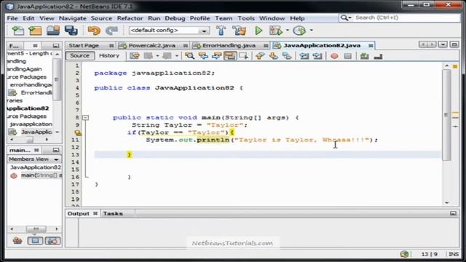
Task: Open the Members View dropdown
Action: tap(56, 159)
